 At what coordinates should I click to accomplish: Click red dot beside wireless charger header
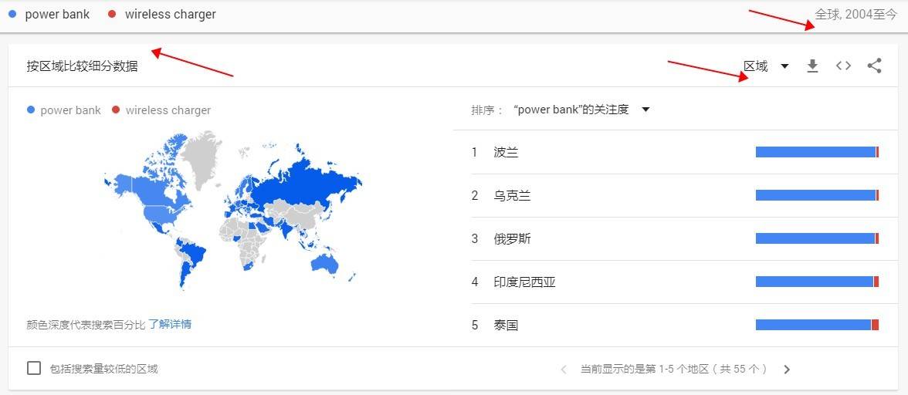click(x=113, y=14)
